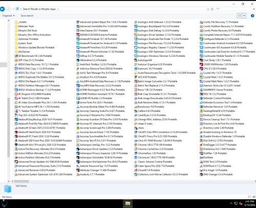Switch to details view in status bar
Viewport: 256px width, 208px height.
pos(249,197)
